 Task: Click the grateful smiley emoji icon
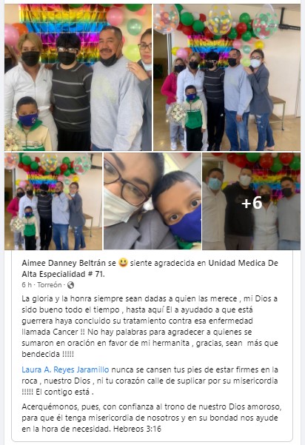coord(123,263)
